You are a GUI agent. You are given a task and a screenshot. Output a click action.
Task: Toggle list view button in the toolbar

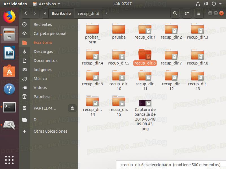pyautogui.click(x=187, y=13)
